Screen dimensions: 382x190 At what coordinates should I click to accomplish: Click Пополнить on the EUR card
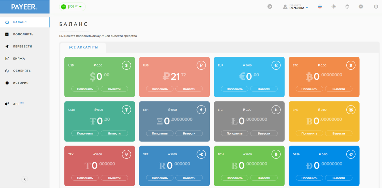tap(235, 89)
